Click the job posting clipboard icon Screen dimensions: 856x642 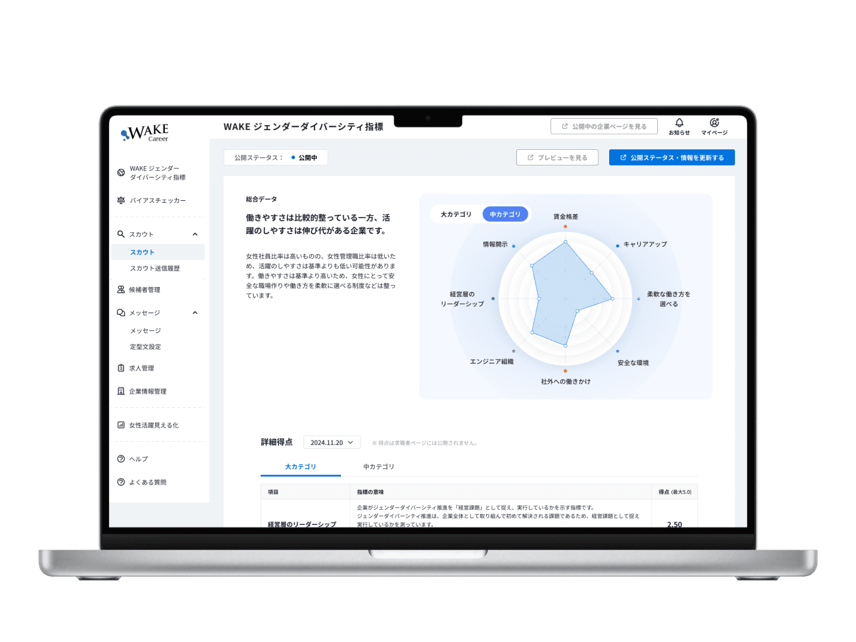point(121,368)
